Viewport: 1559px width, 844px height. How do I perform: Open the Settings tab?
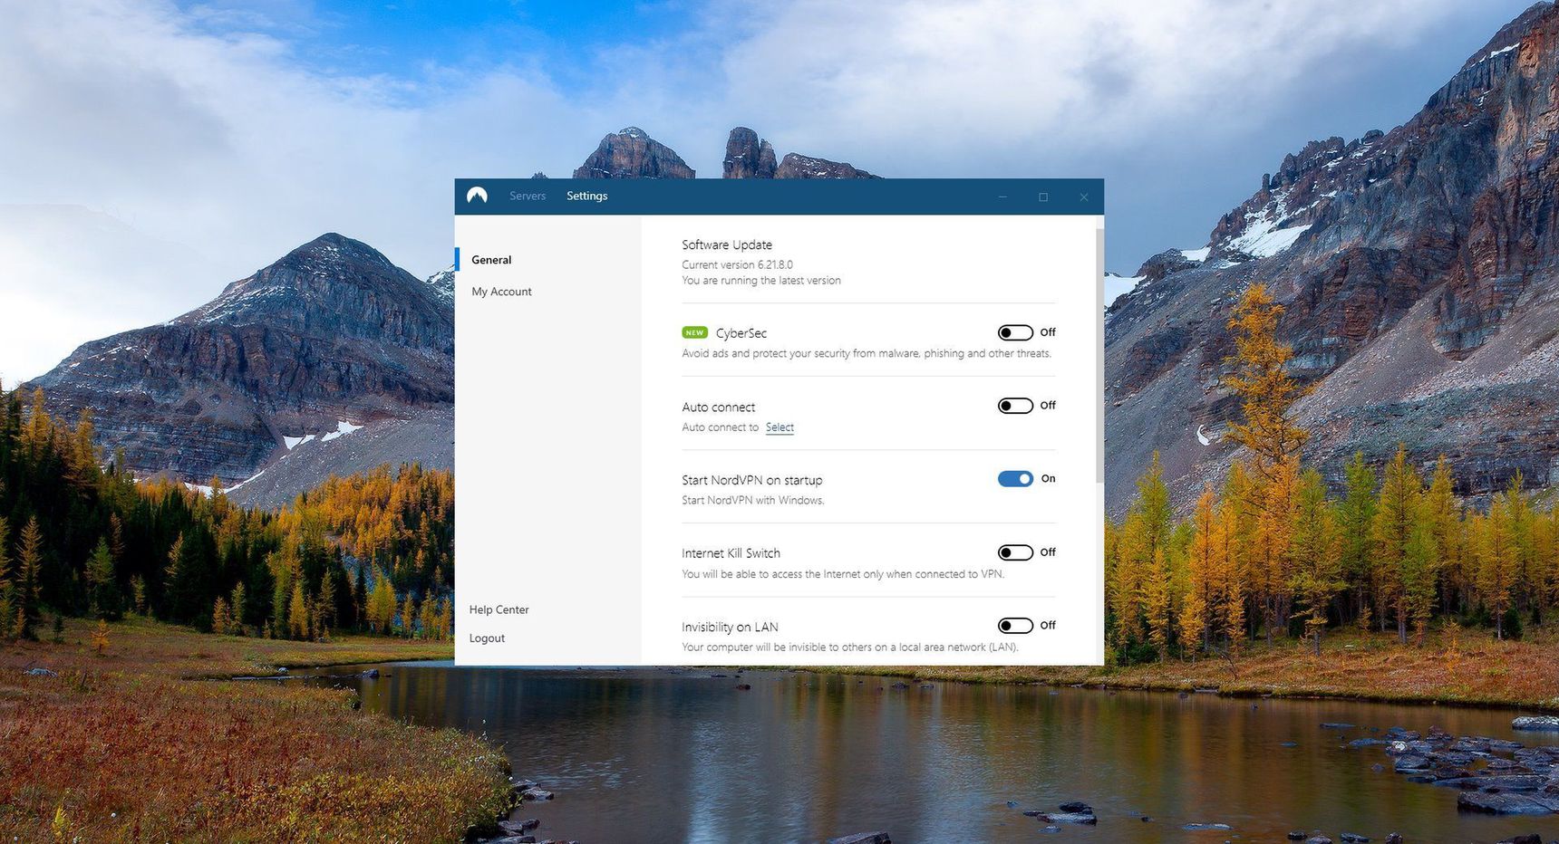point(587,197)
